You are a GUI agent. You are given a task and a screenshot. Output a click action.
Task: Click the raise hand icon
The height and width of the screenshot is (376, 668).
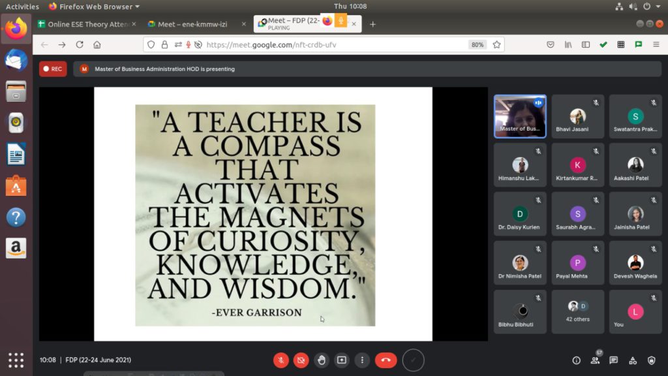321,360
